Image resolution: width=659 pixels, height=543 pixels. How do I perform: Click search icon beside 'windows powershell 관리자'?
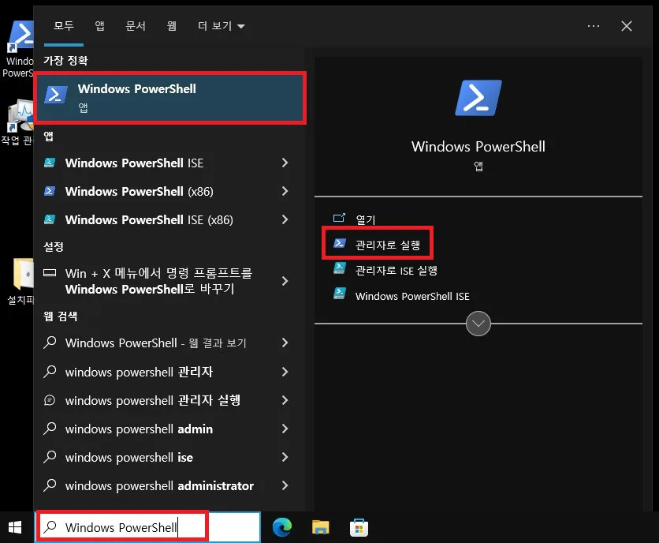pyautogui.click(x=50, y=371)
